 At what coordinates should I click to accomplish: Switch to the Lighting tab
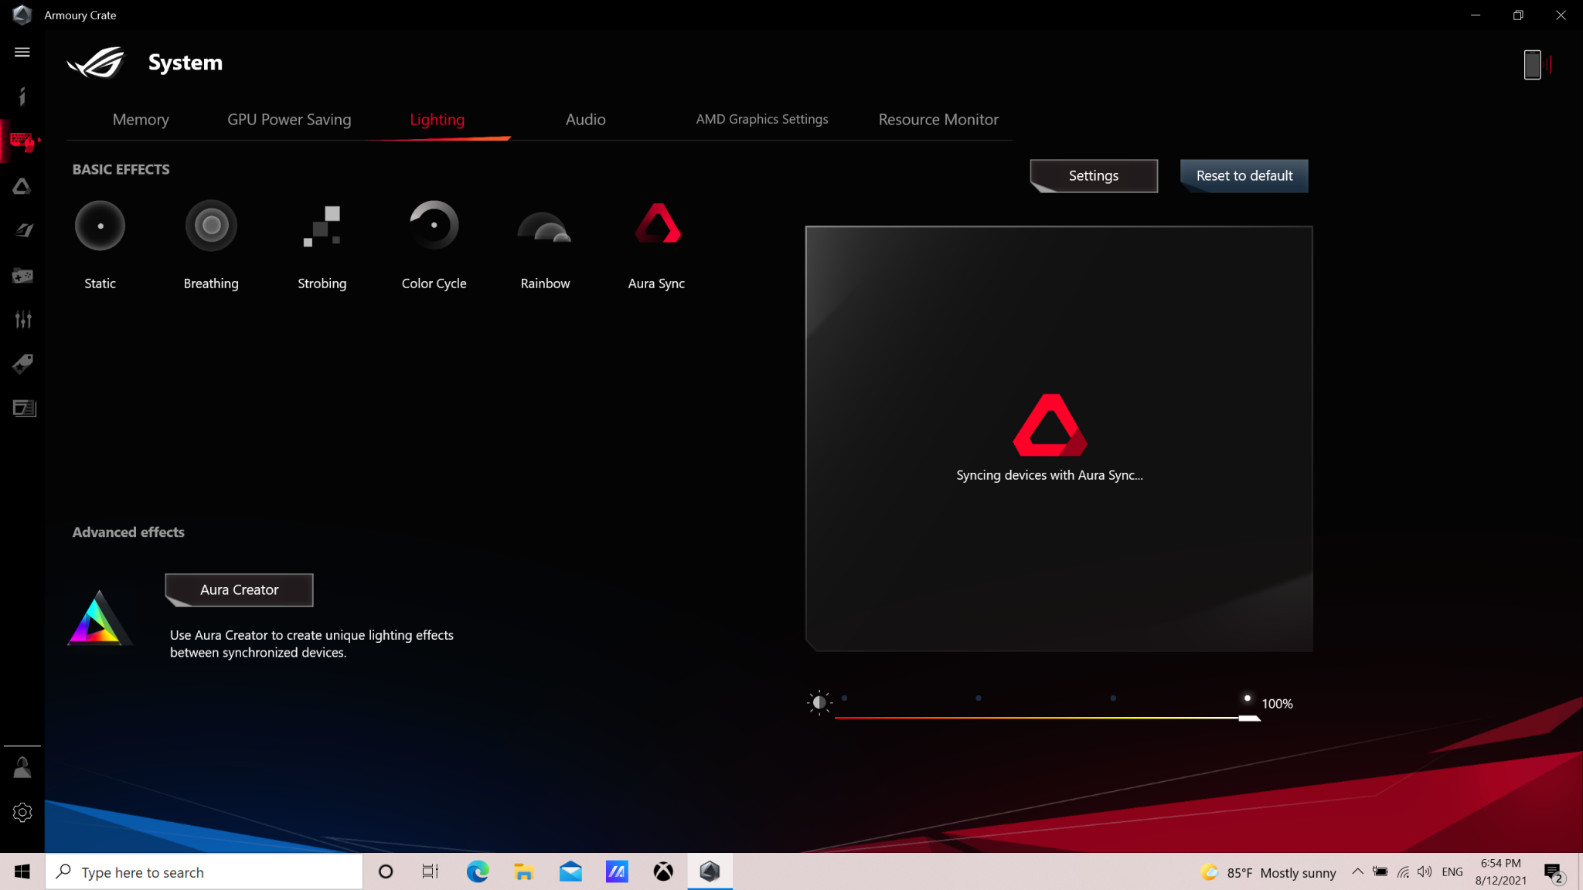click(x=437, y=120)
